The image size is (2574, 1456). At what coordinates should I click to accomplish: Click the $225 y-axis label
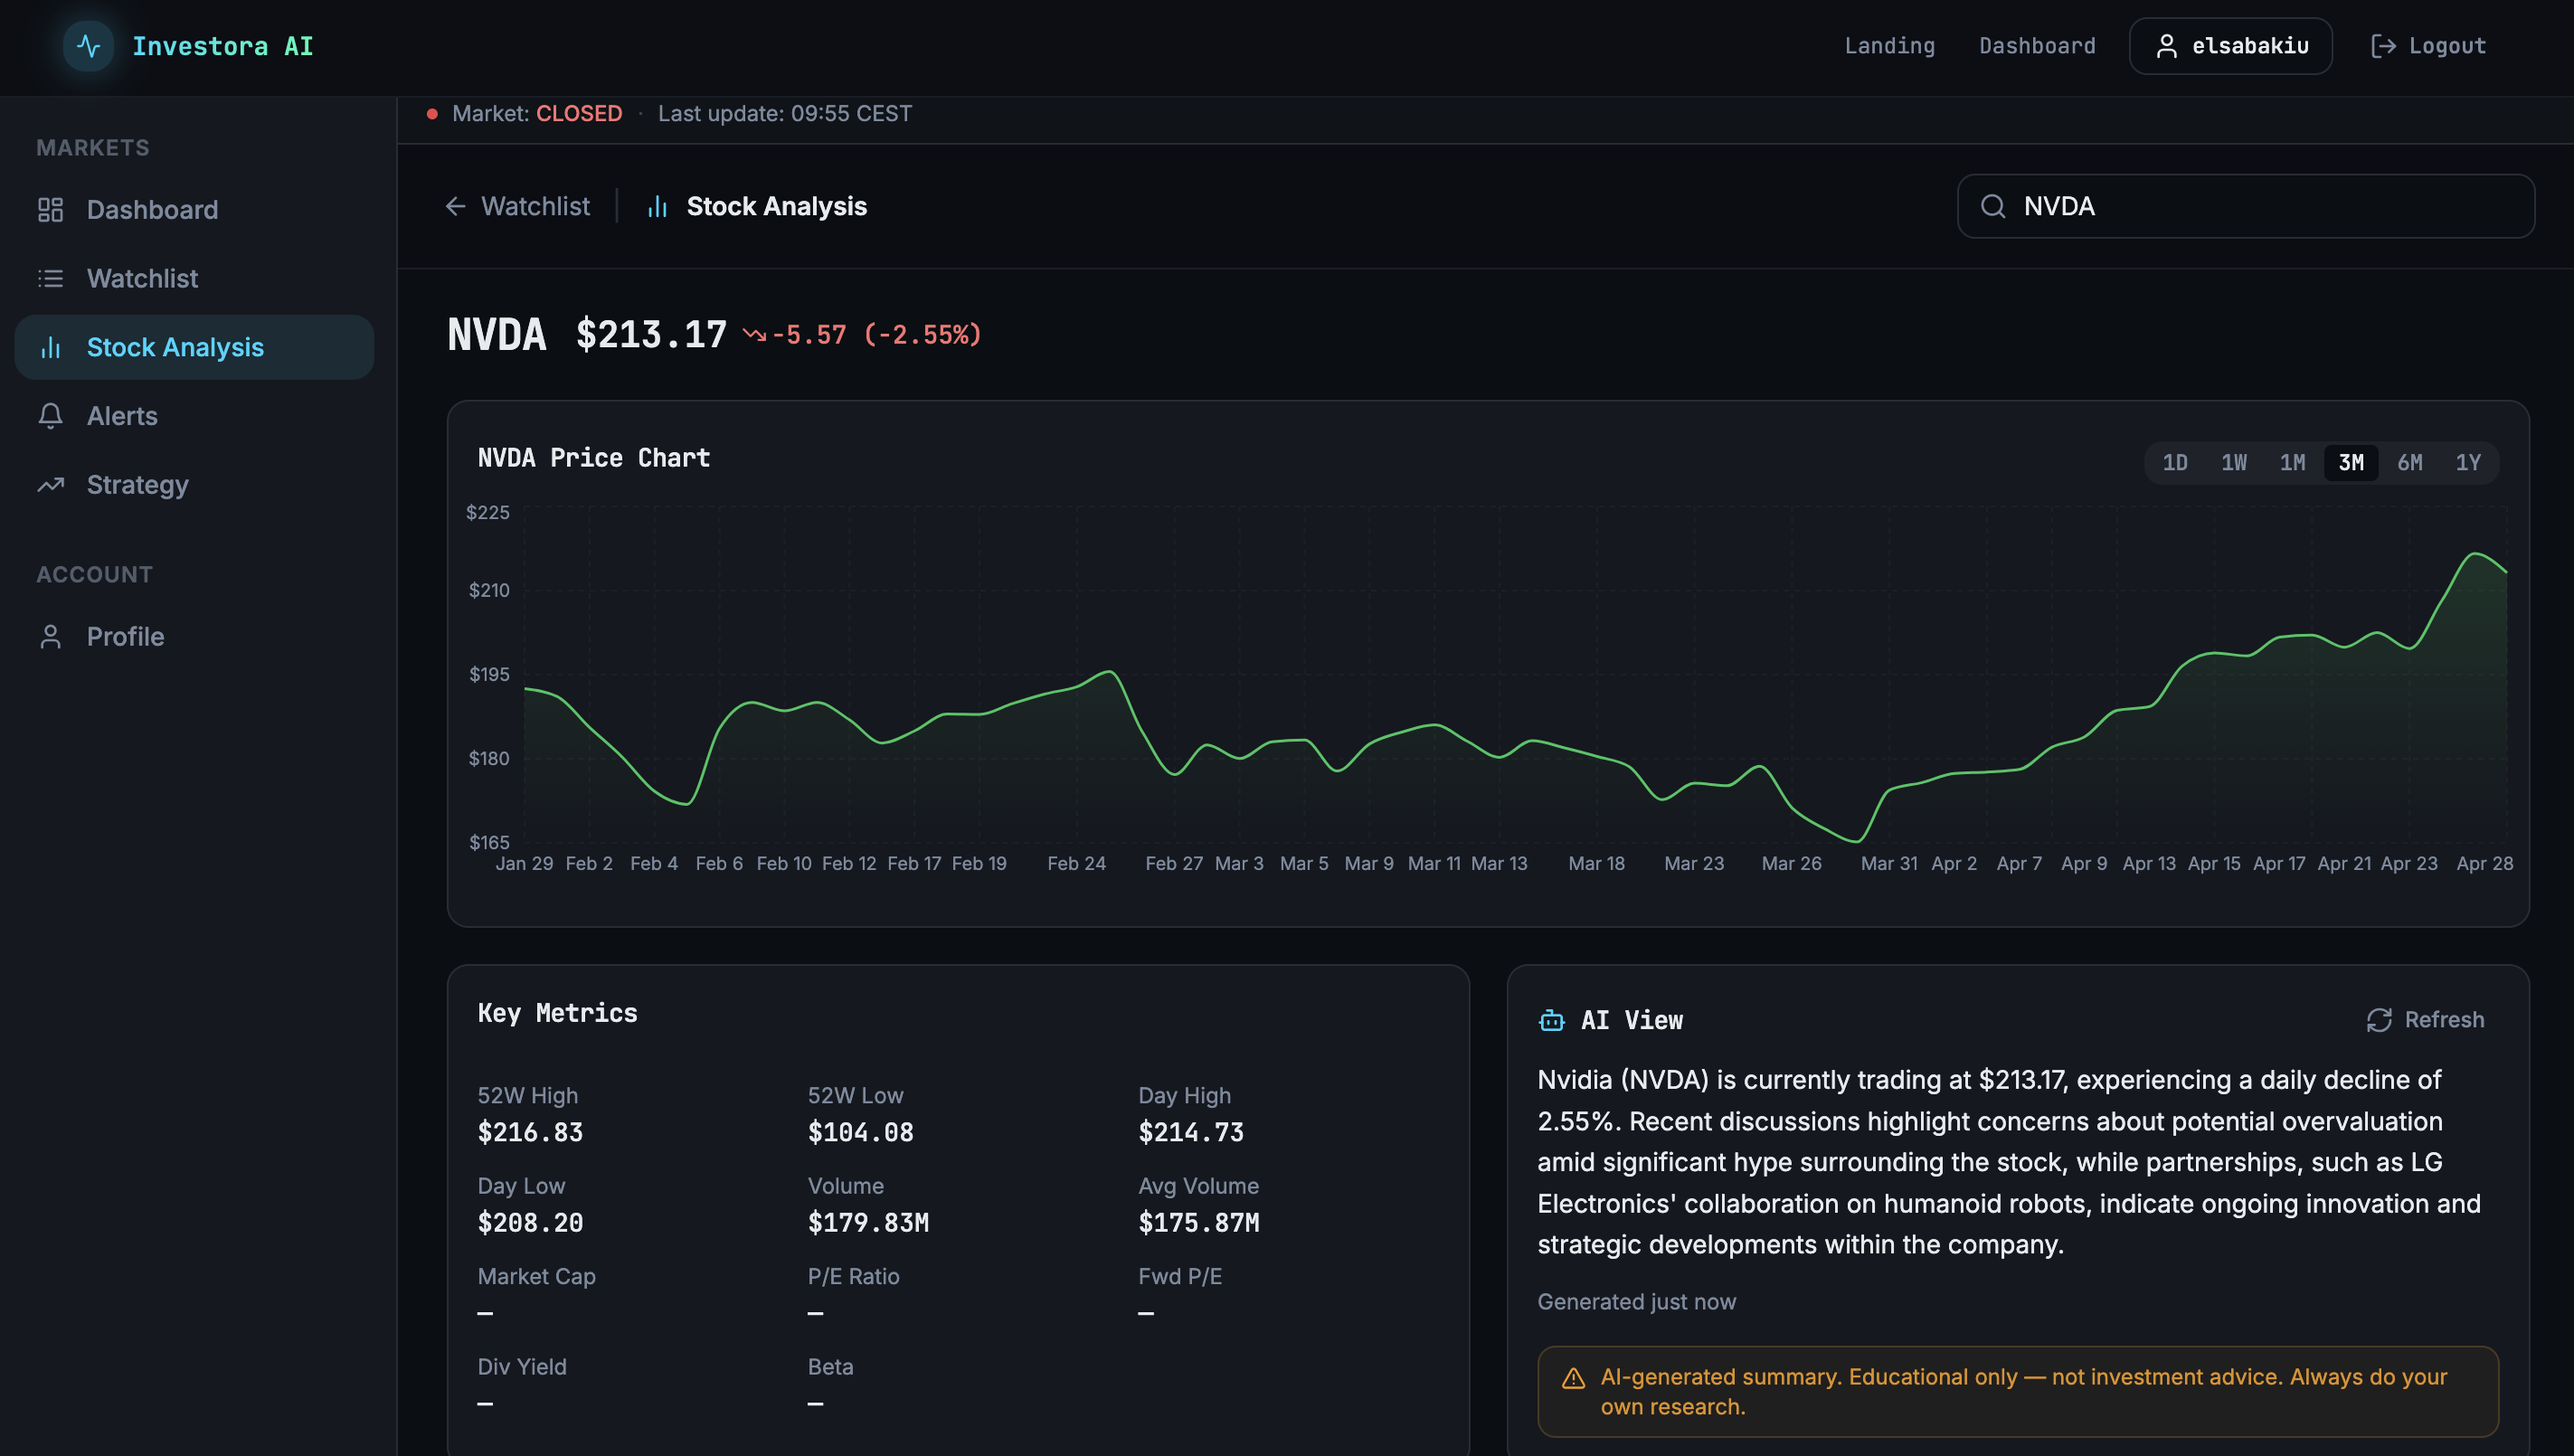pyautogui.click(x=488, y=513)
